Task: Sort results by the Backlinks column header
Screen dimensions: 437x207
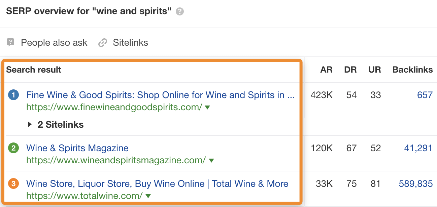Action: tap(412, 70)
